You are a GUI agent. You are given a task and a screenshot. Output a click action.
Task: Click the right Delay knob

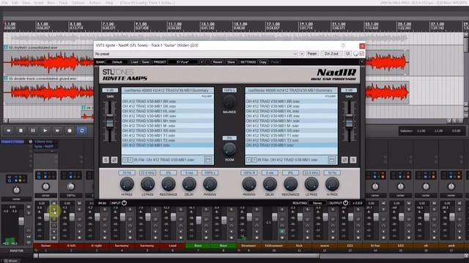tap(270, 184)
